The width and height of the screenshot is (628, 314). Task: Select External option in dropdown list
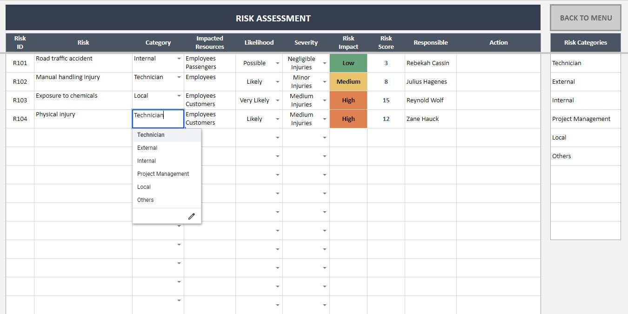tap(167, 148)
